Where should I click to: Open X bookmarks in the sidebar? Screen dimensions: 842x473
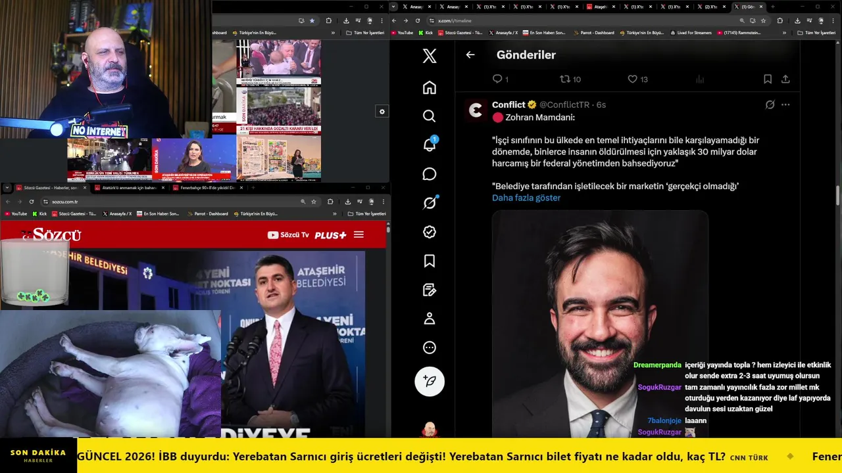[x=430, y=261]
